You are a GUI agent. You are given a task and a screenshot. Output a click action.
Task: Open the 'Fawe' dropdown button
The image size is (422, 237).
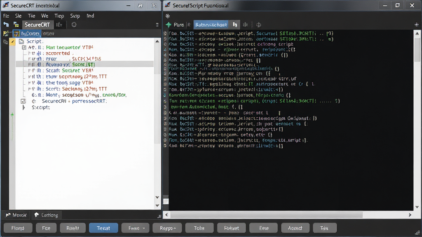tap(135, 228)
